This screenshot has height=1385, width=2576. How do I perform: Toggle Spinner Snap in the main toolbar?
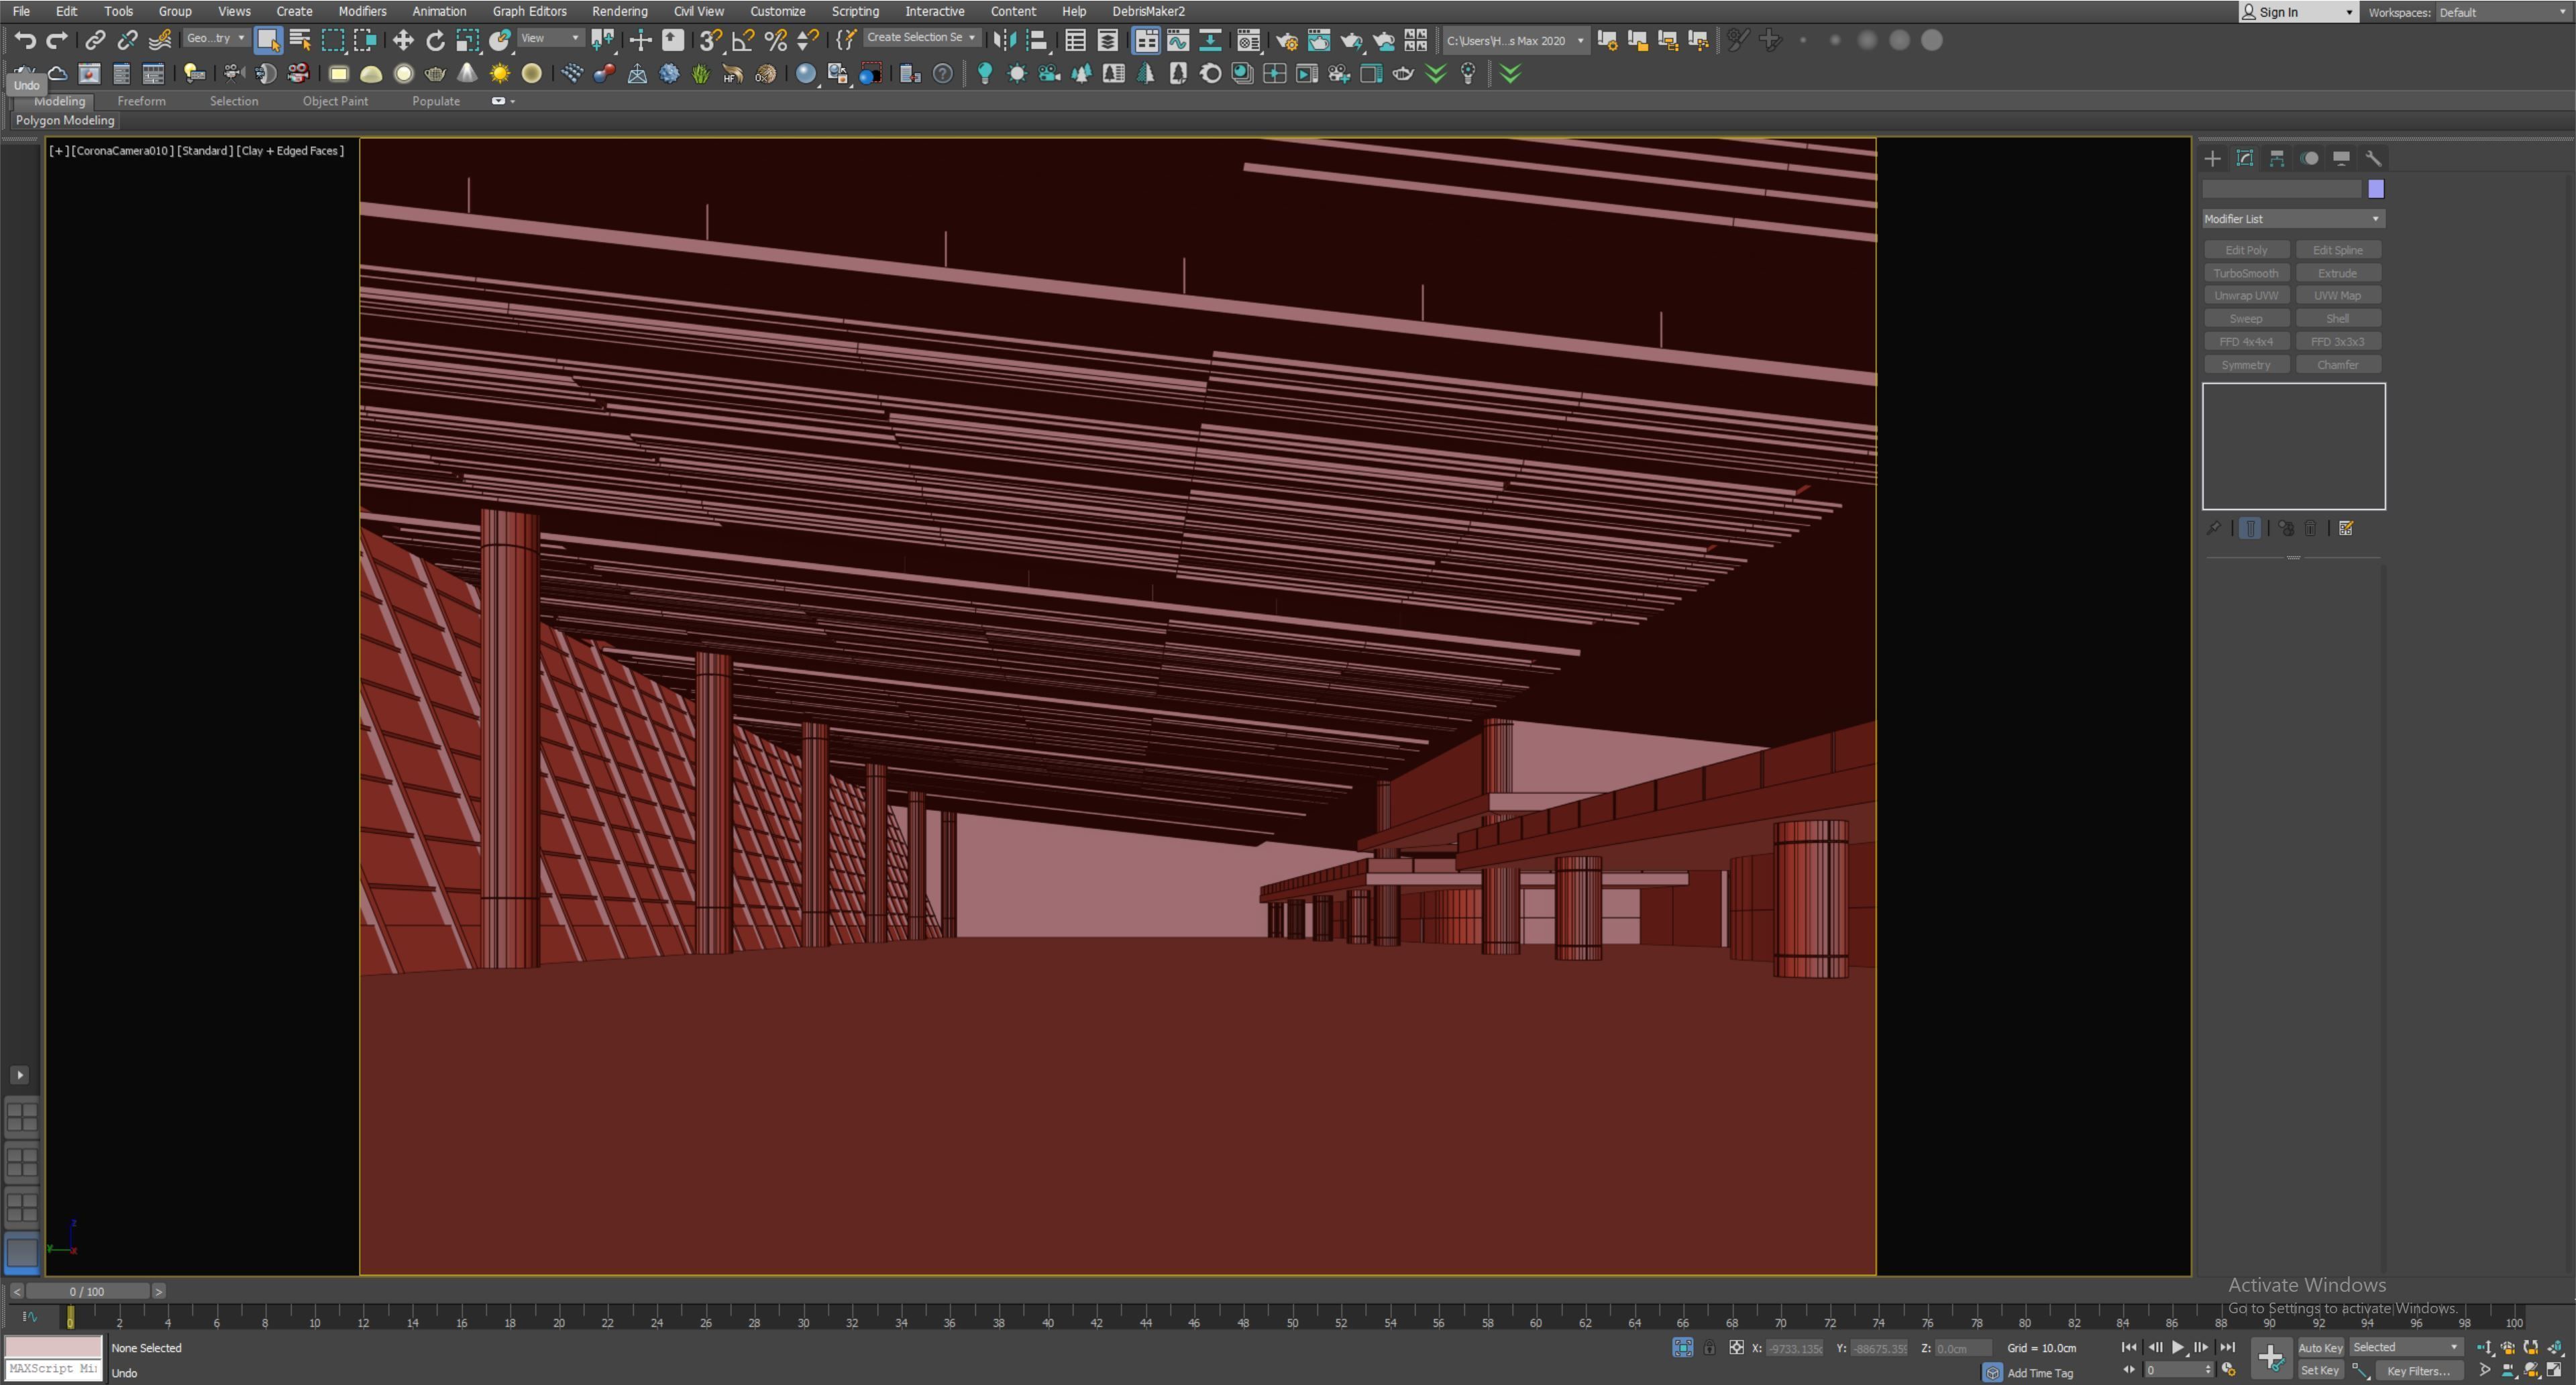click(807, 41)
